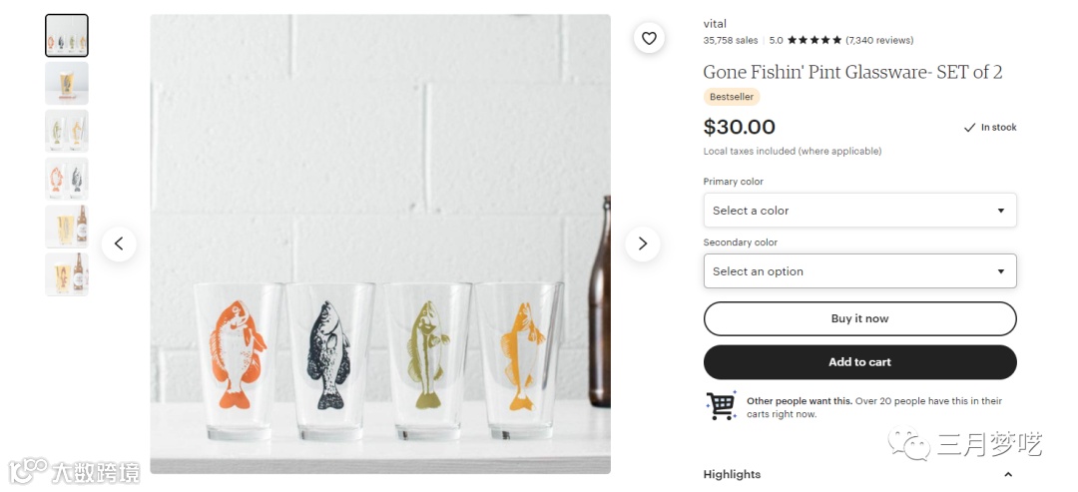Select the second thumbnail with single glass
This screenshot has height=492, width=1078.
tap(67, 83)
